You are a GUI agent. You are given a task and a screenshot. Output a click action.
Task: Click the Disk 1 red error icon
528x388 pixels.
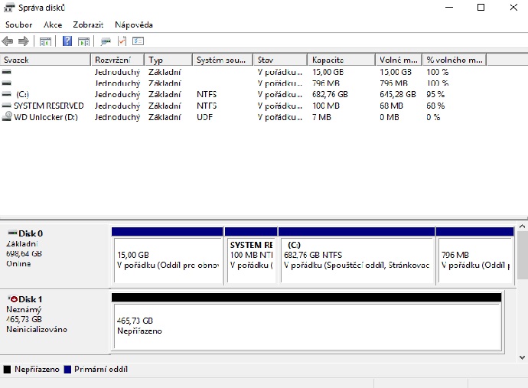point(13,299)
